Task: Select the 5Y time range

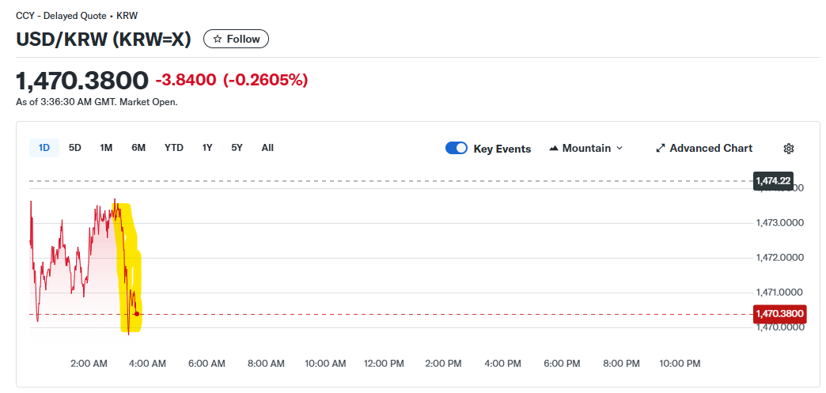Action: 237,147
